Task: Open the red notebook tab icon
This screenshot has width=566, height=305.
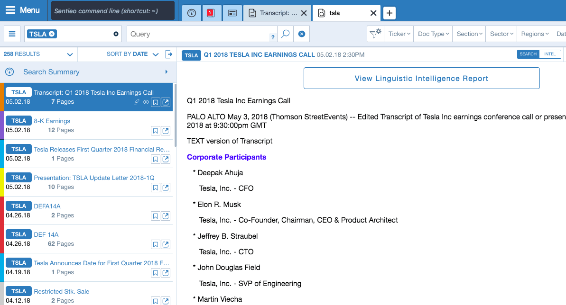Action: [x=211, y=13]
